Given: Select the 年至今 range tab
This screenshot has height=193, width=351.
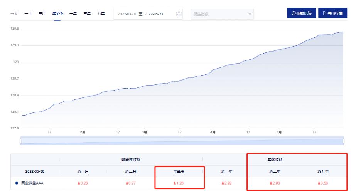Looking at the screenshot, I should click(57, 13).
